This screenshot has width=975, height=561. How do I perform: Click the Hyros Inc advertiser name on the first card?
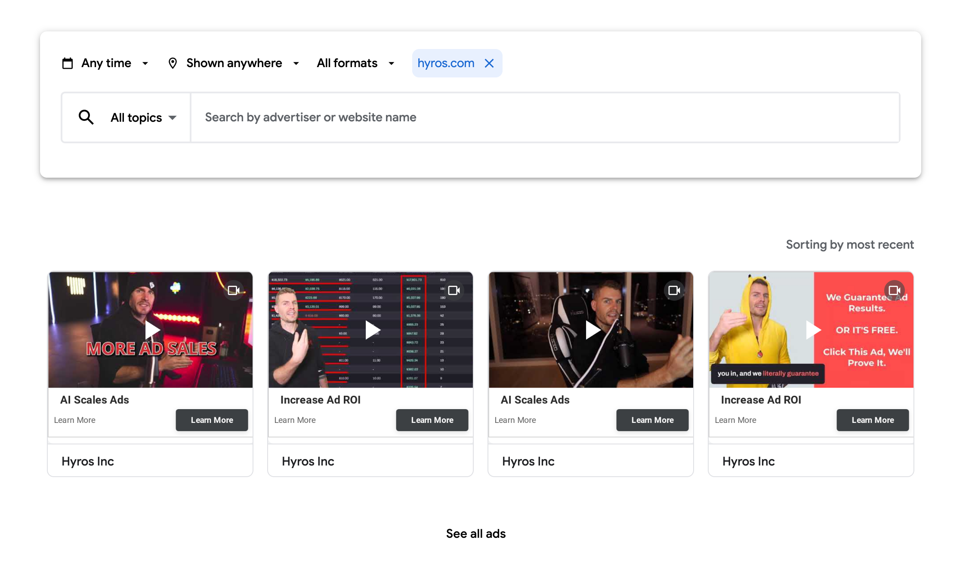[x=88, y=461]
